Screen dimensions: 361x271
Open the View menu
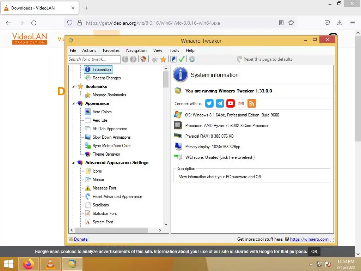[158, 50]
